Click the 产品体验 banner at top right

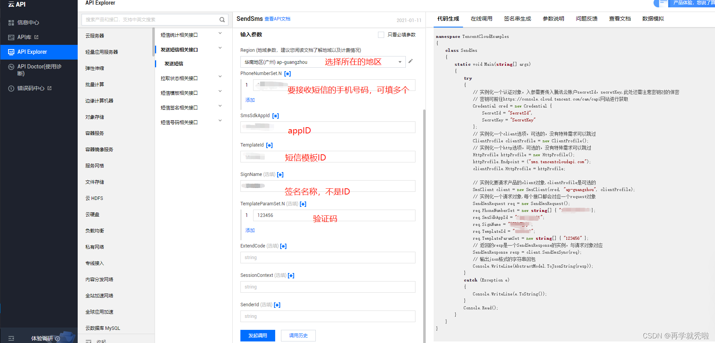coord(684,3)
